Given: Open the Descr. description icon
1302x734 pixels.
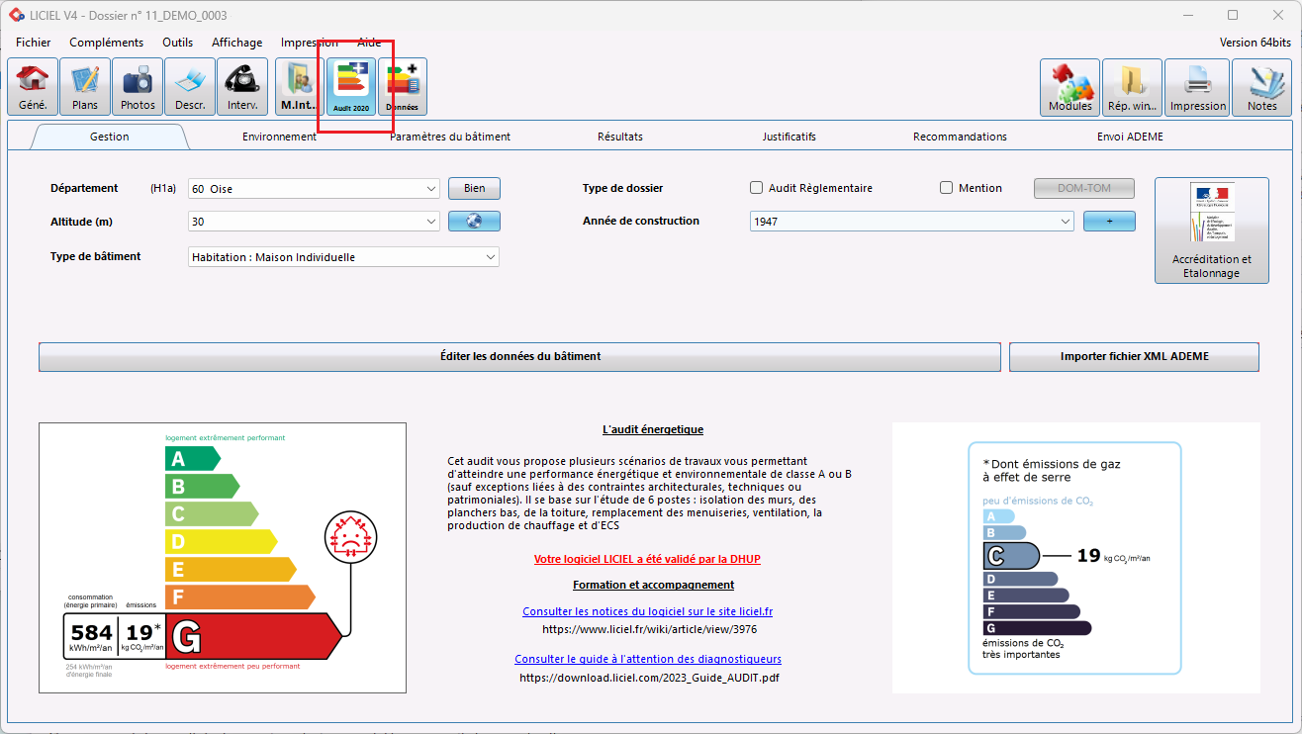Looking at the screenshot, I should coord(190,87).
